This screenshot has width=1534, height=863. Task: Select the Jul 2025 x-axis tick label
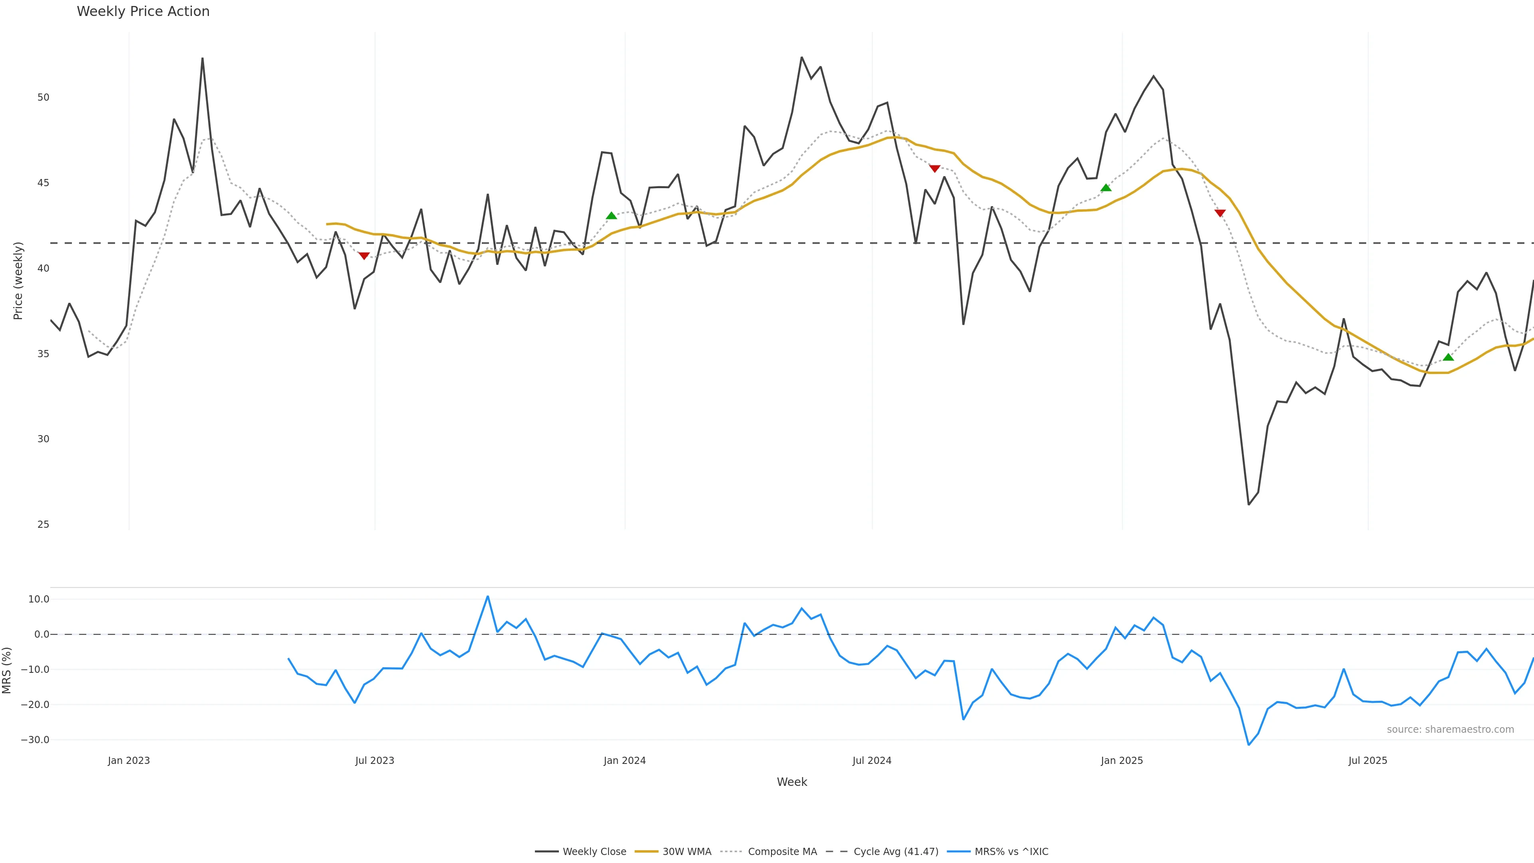[1367, 761]
